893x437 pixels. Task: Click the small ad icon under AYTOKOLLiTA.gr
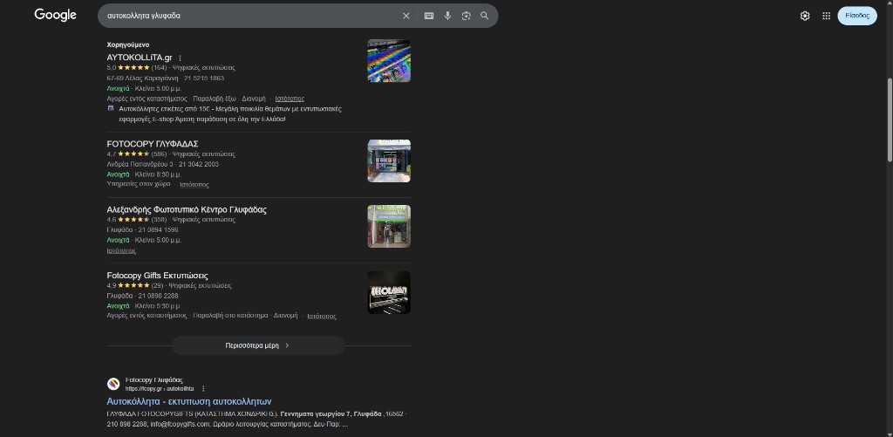[x=111, y=108]
